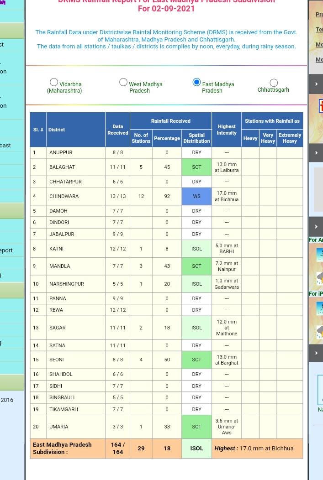Click the blue WS cell for CHINDWARA
The width and height of the screenshot is (323, 480).
(x=196, y=196)
